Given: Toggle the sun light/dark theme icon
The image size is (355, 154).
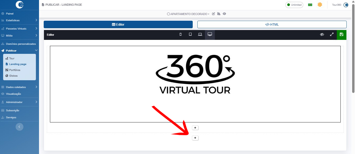Looking at the screenshot, I should (x=320, y=5).
